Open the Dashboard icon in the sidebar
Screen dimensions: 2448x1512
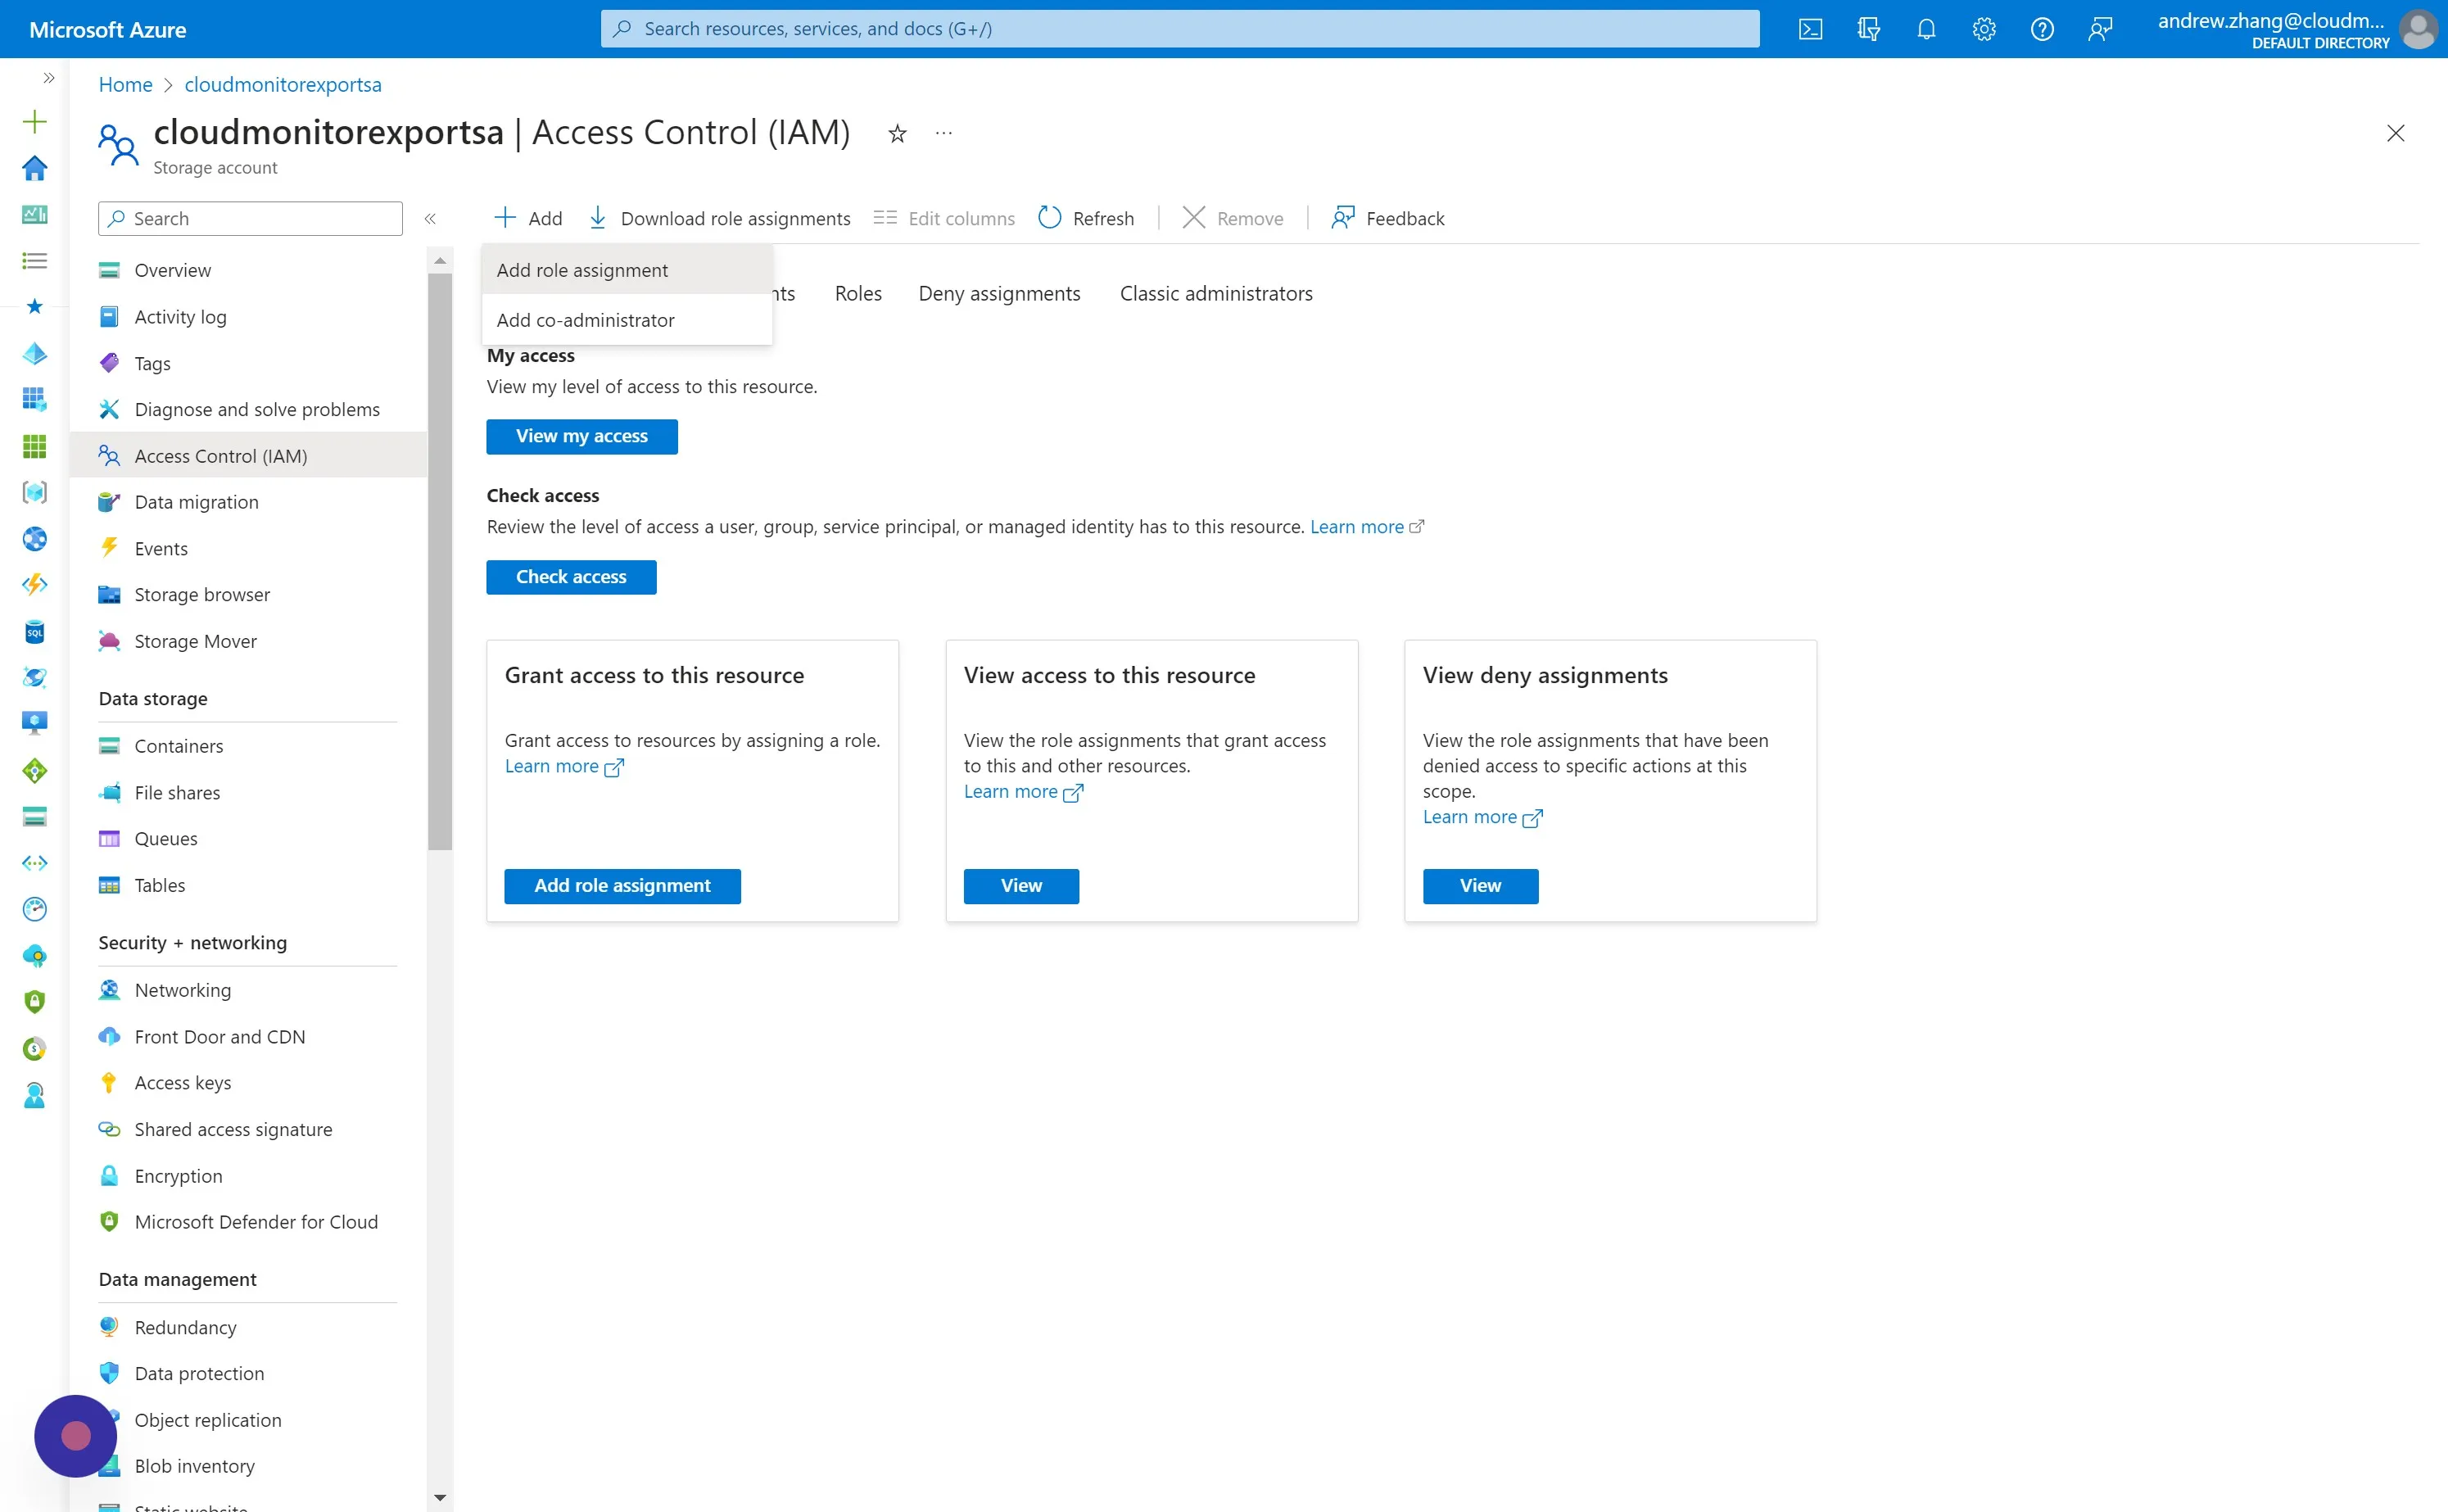pyautogui.click(x=34, y=214)
